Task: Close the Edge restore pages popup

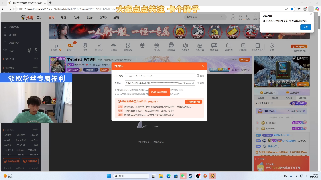Action: click(311, 14)
